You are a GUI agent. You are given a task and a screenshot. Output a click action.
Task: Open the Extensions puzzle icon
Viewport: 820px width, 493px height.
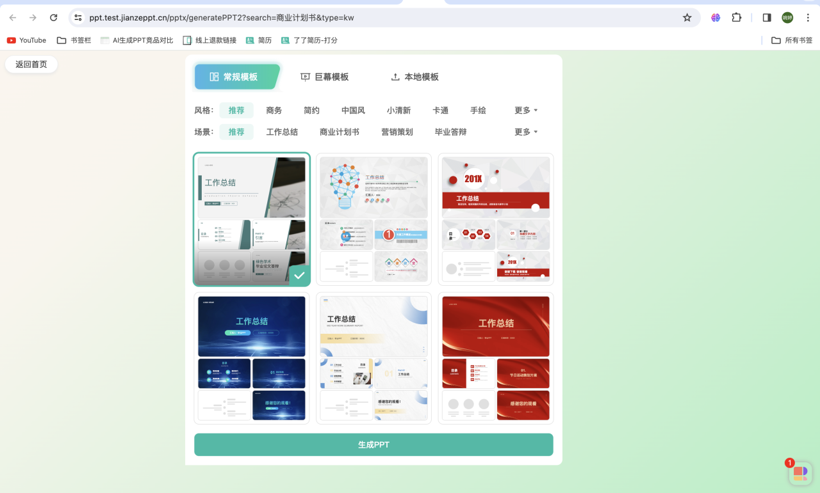click(737, 18)
